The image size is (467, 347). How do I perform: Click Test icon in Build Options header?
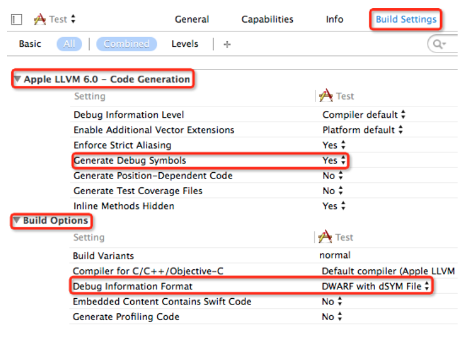[x=326, y=237]
